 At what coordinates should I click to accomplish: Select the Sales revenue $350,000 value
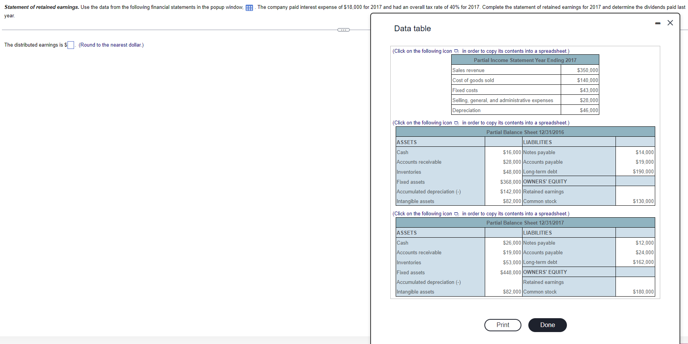[x=587, y=70]
